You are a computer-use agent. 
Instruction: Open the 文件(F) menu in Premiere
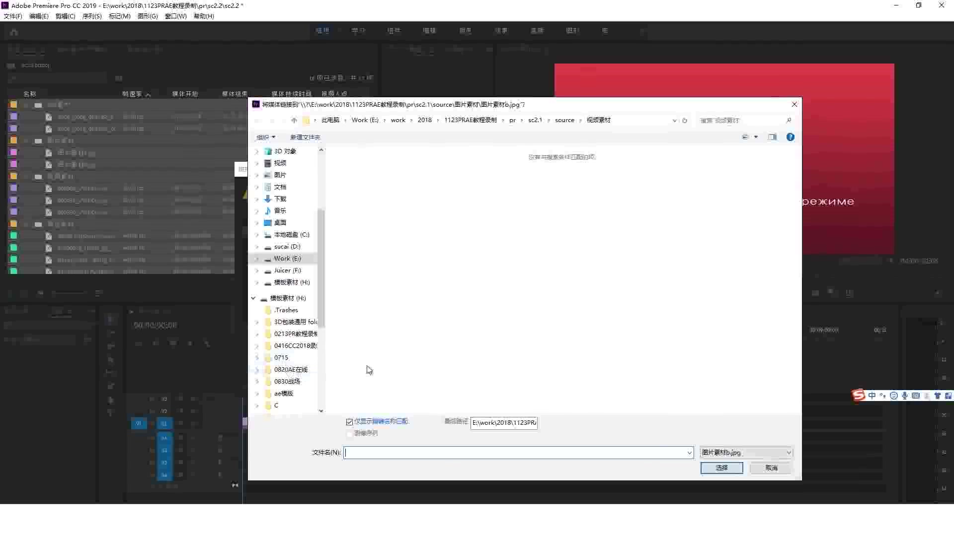click(13, 16)
